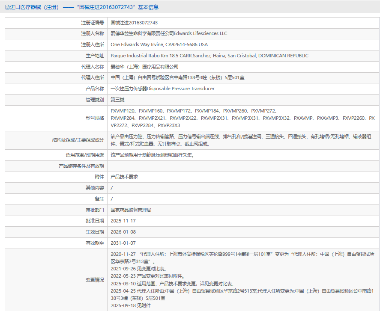Click the header title '进口医疗器械（注册）'
The height and width of the screenshot is (311, 380).
[x=34, y=7]
